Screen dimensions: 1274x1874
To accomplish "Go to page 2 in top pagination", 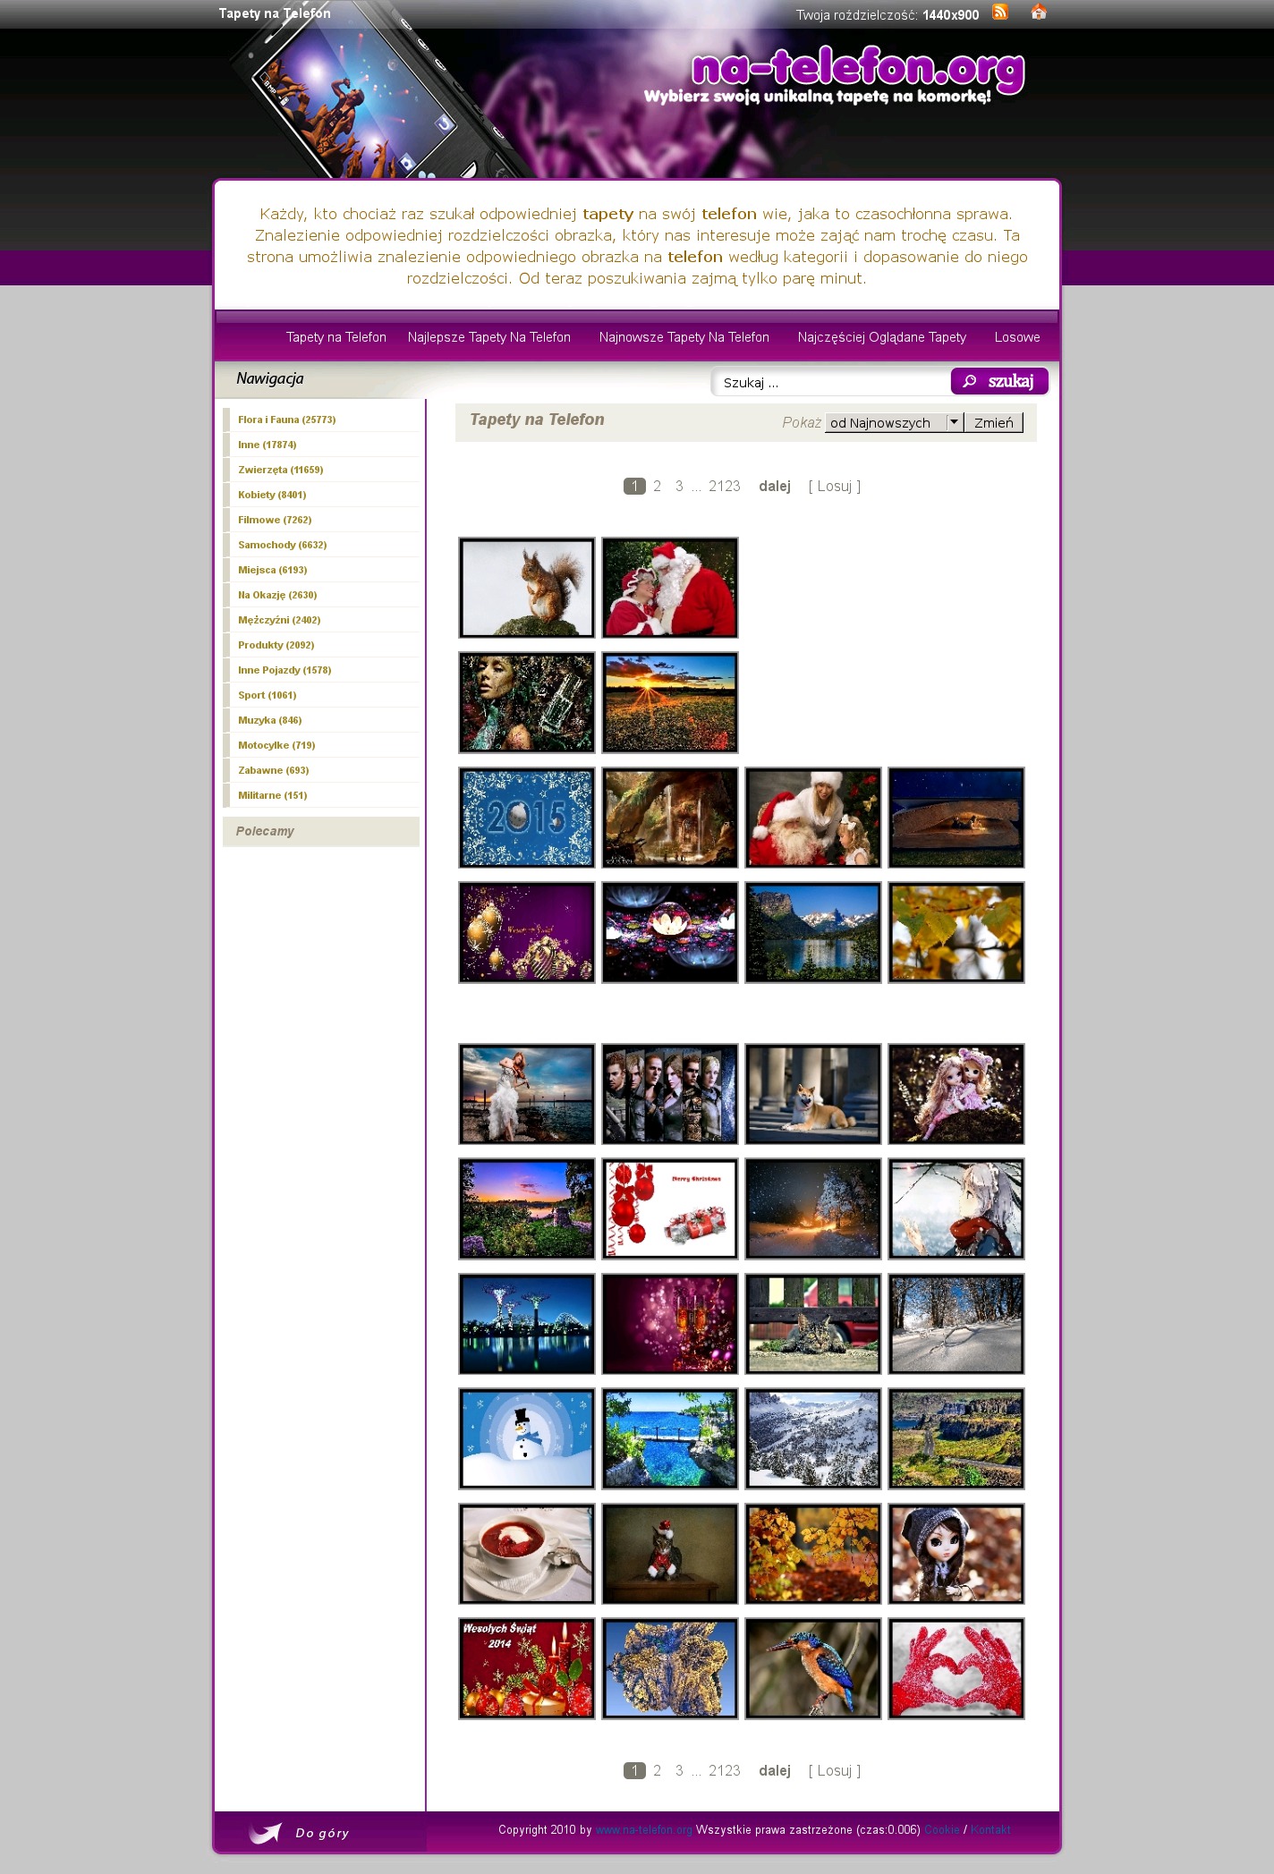I will [x=657, y=487].
